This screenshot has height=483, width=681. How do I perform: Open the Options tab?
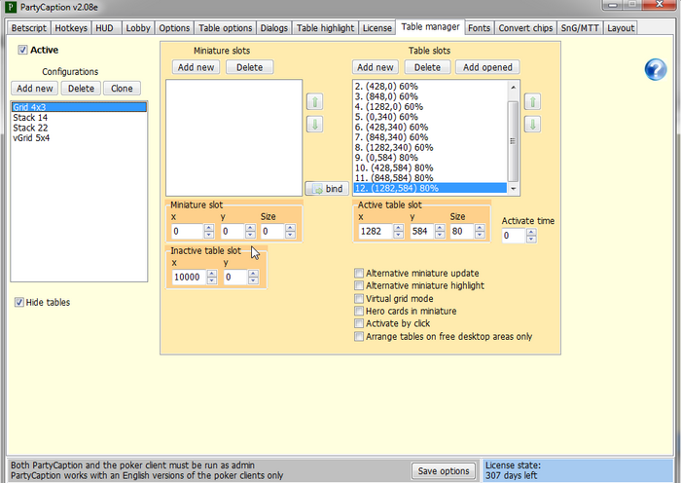pos(174,28)
